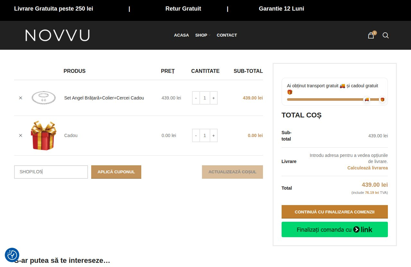Image resolution: width=411 pixels, height=267 pixels.
Task: Open the search magnifier icon
Action: click(x=386, y=35)
